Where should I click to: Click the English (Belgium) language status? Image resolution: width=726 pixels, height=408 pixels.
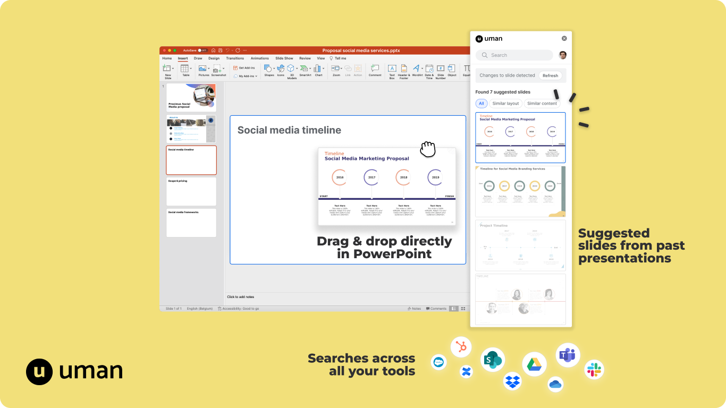200,309
